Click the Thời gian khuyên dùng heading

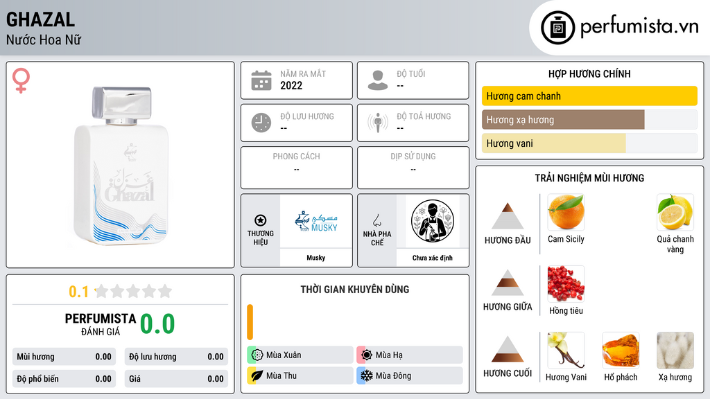(354, 290)
